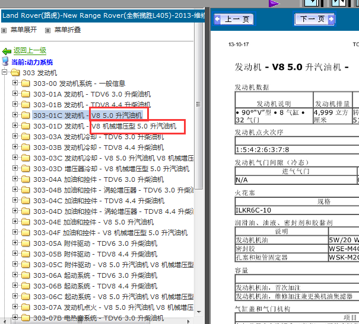Viewport: 359px width, 324px height.
Task: Click the firing order 1:5:4:2:6:3:7:8 cell
Action: (x=297, y=150)
